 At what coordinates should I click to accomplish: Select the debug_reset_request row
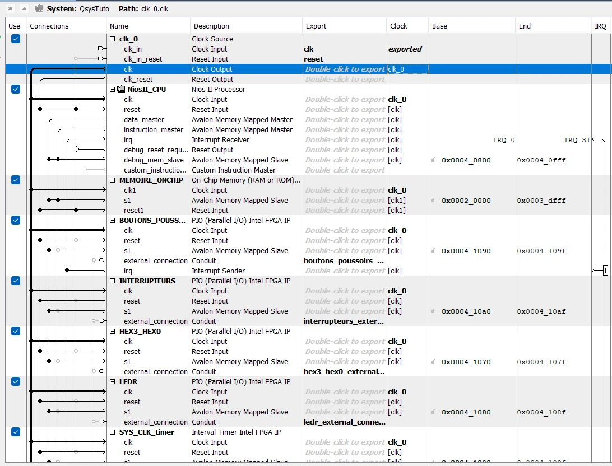[308, 150]
